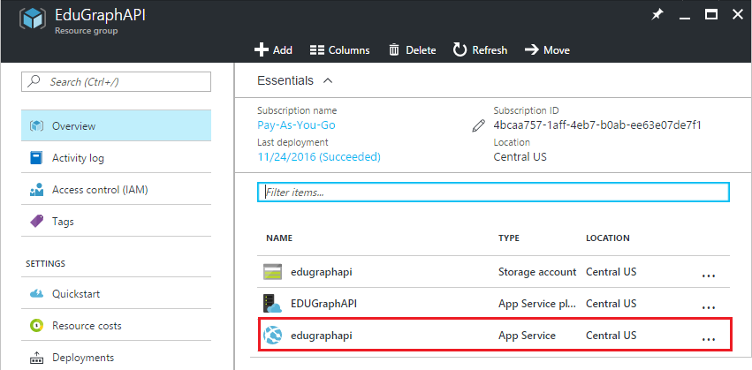
Task: Open Quickstart under Settings
Action: [x=116, y=293]
